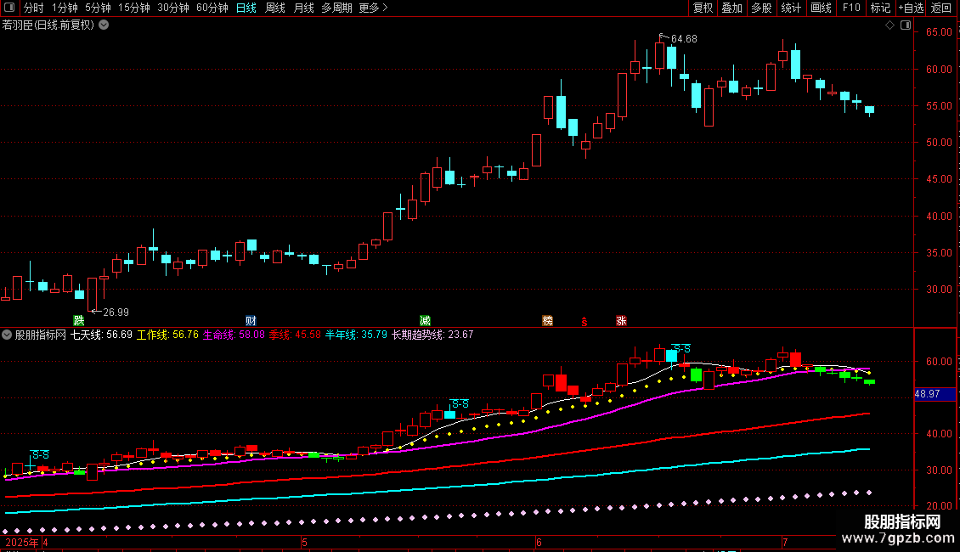Select the 5分钟 period tab
The image size is (960, 552).
tap(98, 8)
